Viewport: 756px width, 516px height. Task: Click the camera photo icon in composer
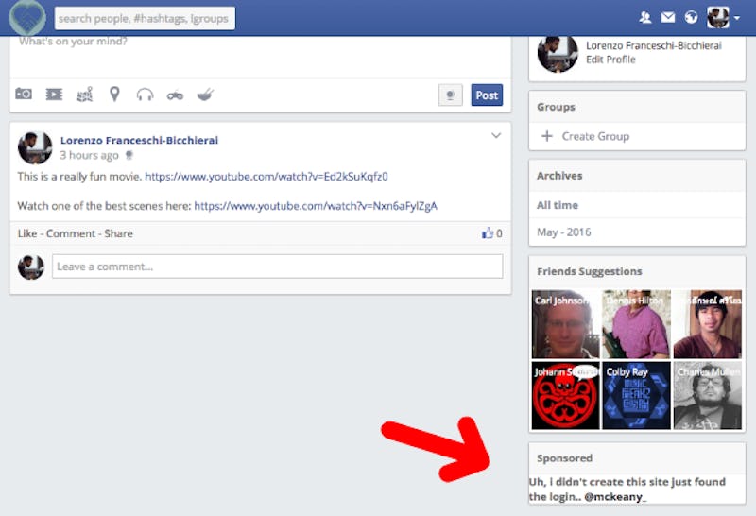coord(24,95)
